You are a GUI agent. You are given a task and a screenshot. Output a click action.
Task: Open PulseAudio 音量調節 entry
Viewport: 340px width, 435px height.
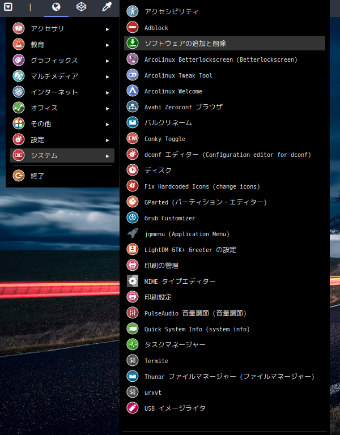224,313
